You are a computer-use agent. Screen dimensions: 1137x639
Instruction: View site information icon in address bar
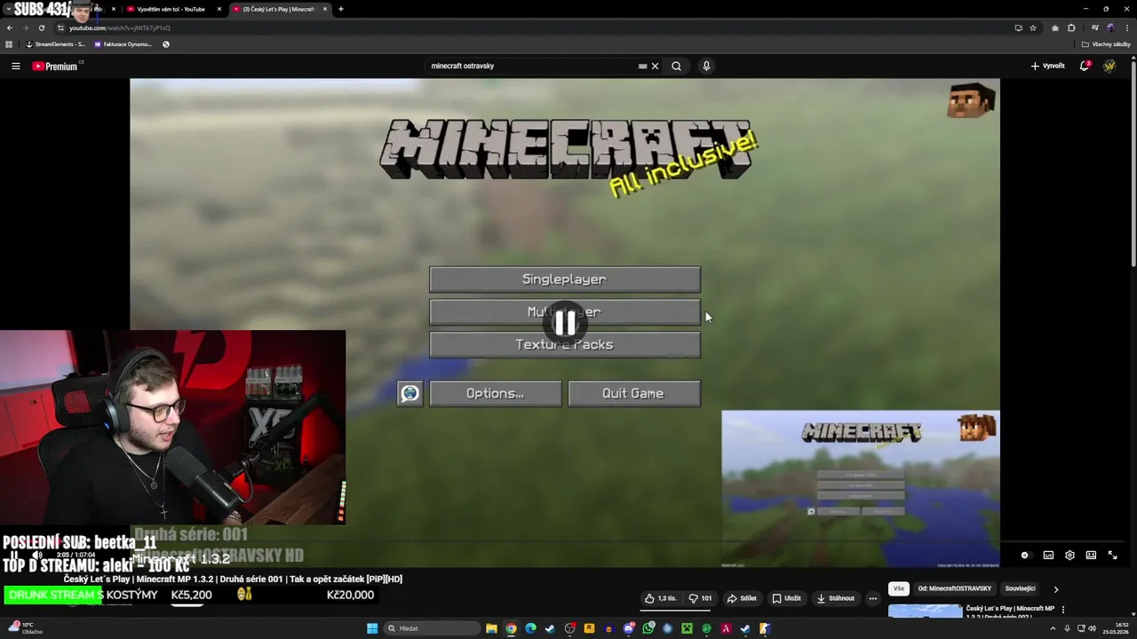pyautogui.click(x=60, y=28)
